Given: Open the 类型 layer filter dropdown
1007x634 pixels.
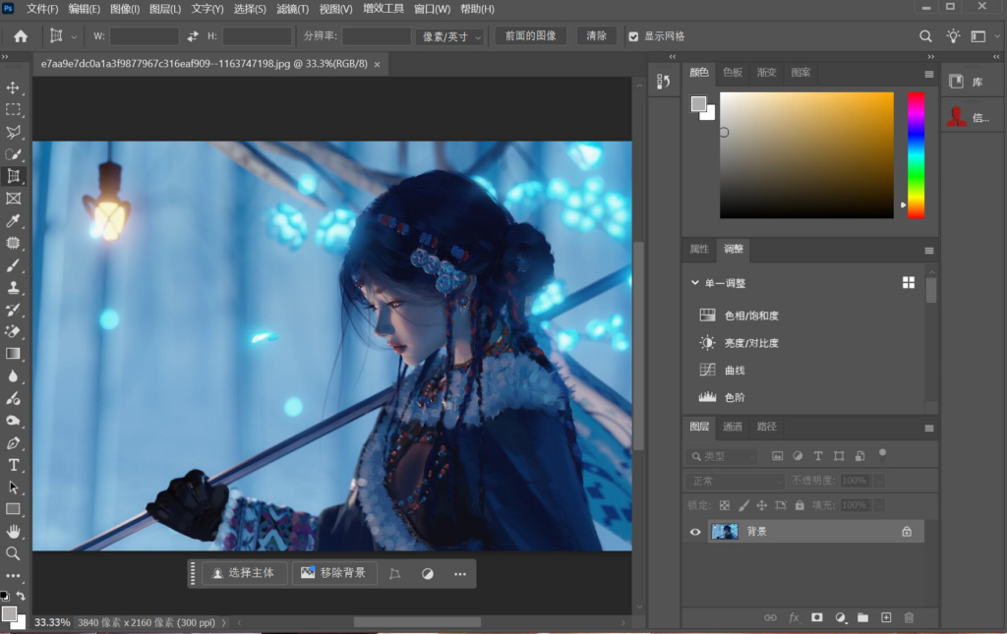Looking at the screenshot, I should click(723, 456).
